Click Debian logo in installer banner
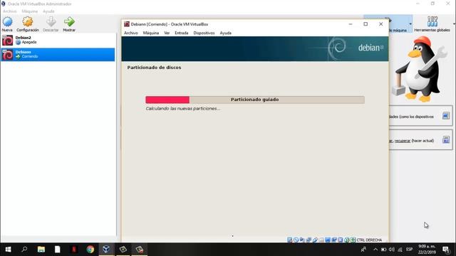The image size is (456, 256). [x=370, y=48]
